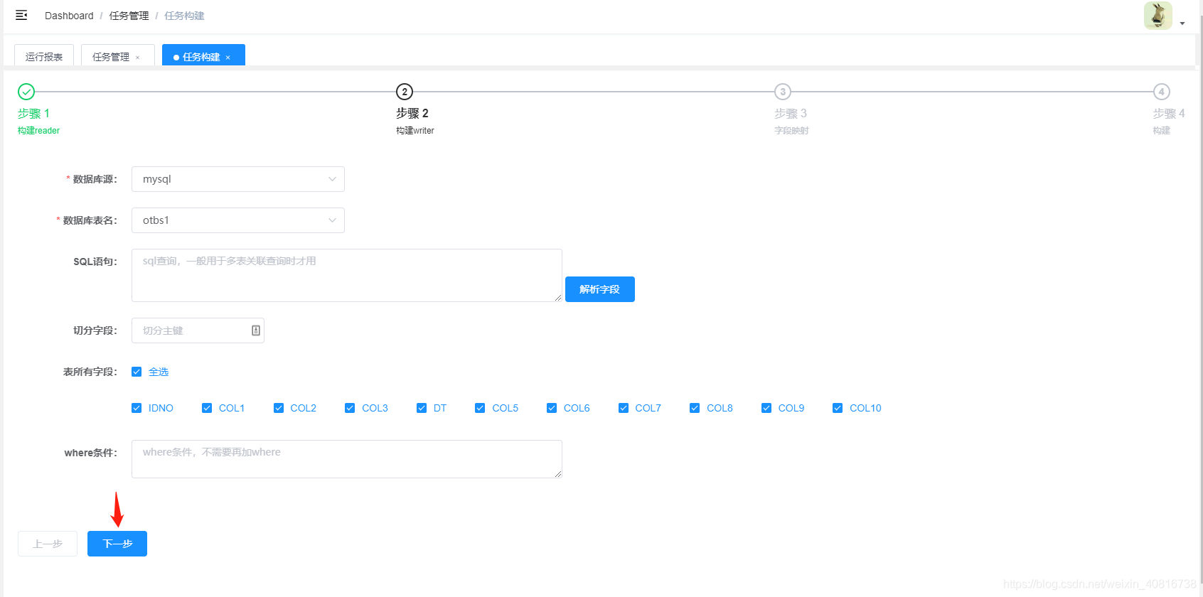This screenshot has height=597, width=1203.
Task: Uncheck the COL6 field checkbox
Action: pyautogui.click(x=552, y=408)
